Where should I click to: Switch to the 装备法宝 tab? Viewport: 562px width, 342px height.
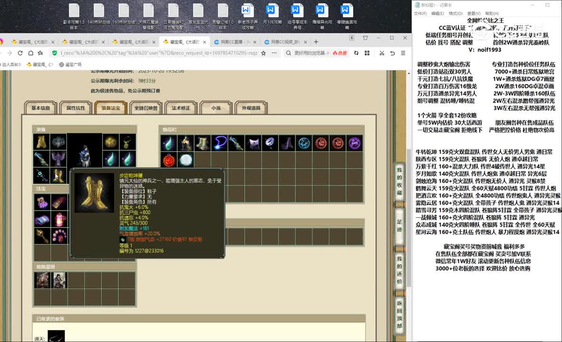111,108
